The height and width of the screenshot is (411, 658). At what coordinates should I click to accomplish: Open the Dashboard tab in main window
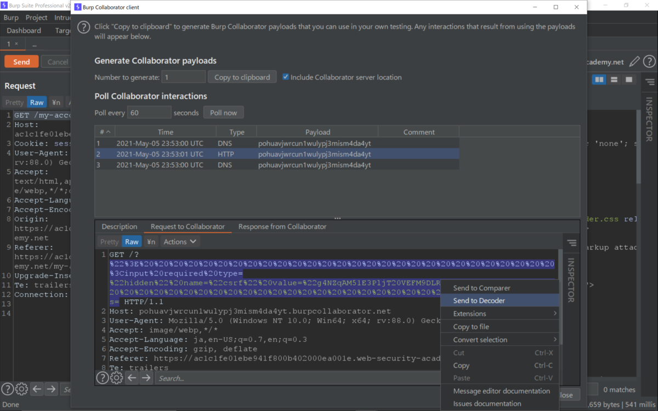[24, 31]
